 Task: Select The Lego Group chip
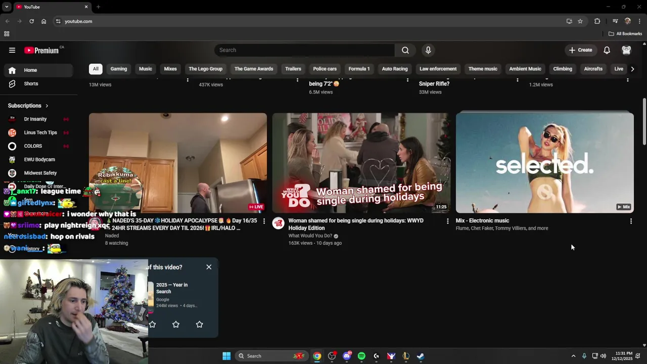point(206,69)
